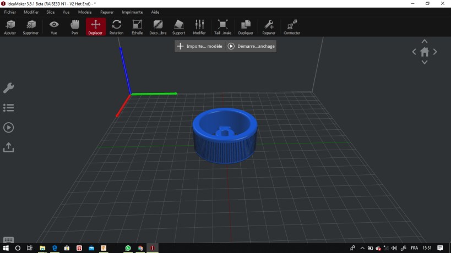Click the volume icon in system tray
The width and height of the screenshot is (451, 253).
[394, 248]
